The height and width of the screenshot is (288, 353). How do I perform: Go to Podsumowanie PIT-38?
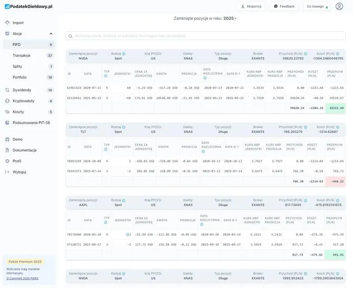point(31,123)
